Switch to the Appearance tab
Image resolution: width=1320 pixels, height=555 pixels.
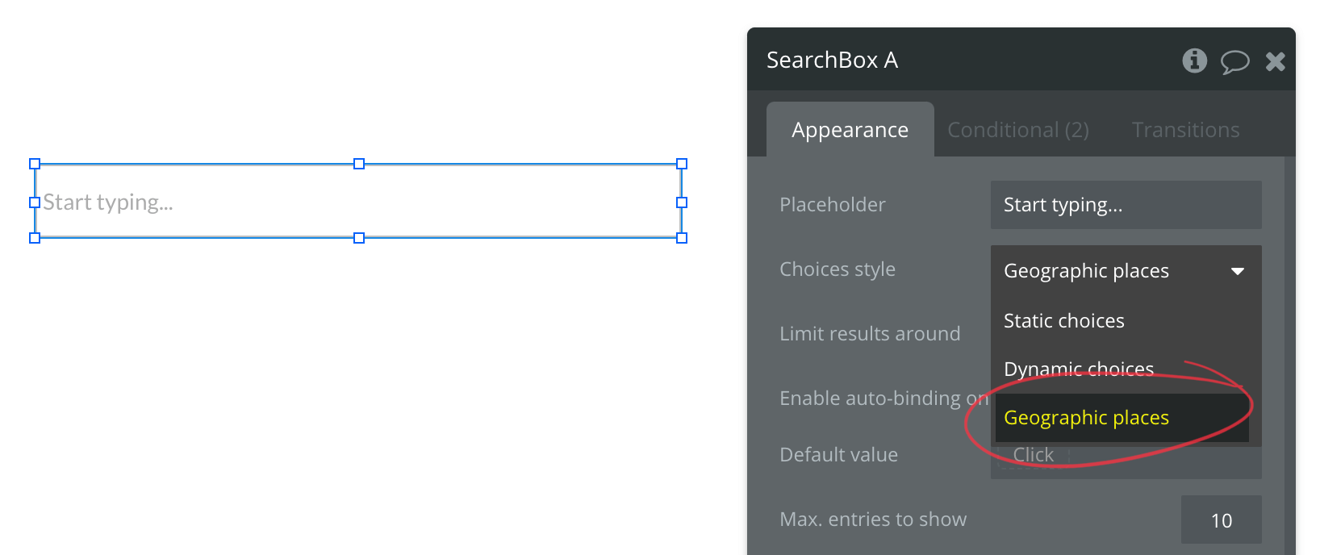(x=850, y=130)
